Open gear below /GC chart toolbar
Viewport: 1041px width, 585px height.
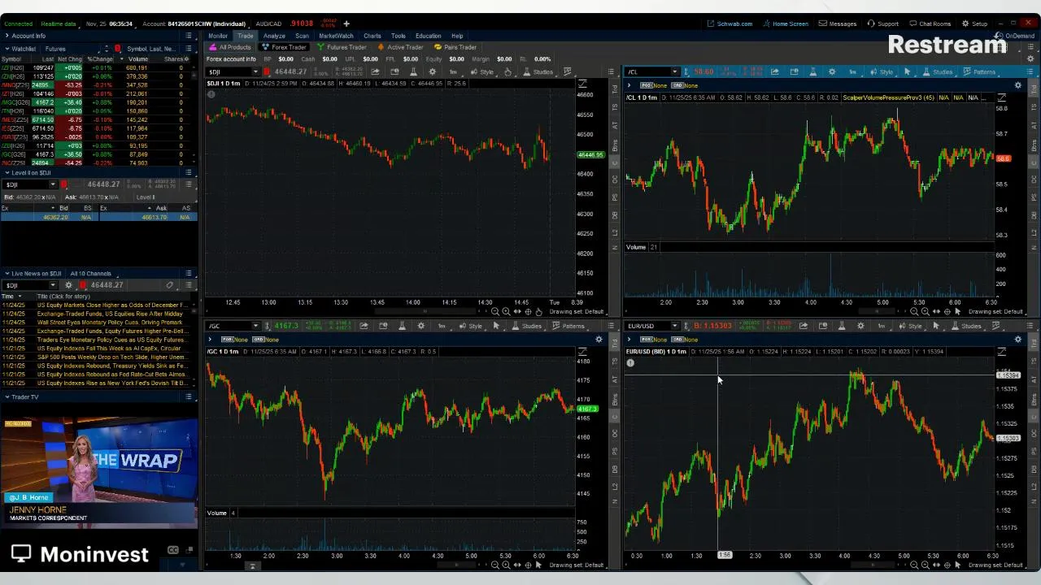[x=599, y=339]
